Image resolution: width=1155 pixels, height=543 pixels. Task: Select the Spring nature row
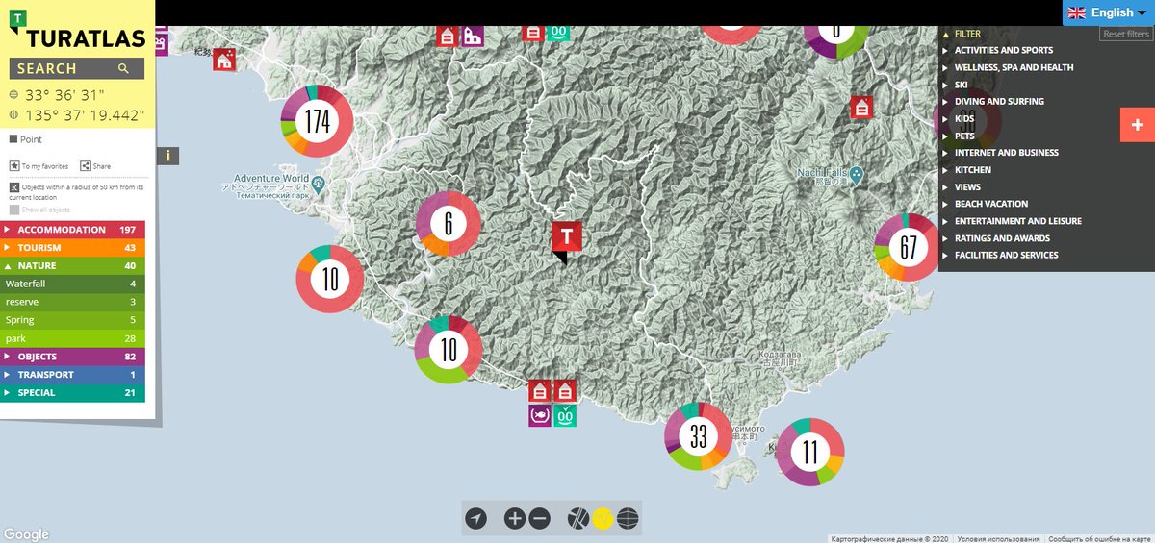(x=72, y=320)
